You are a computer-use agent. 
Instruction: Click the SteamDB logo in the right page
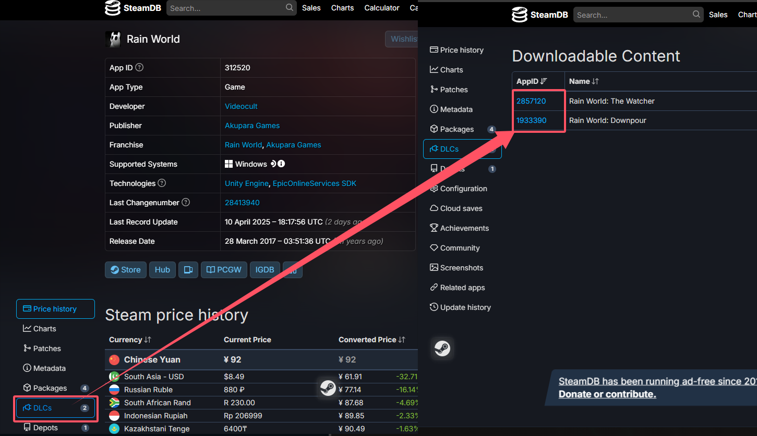(x=540, y=15)
